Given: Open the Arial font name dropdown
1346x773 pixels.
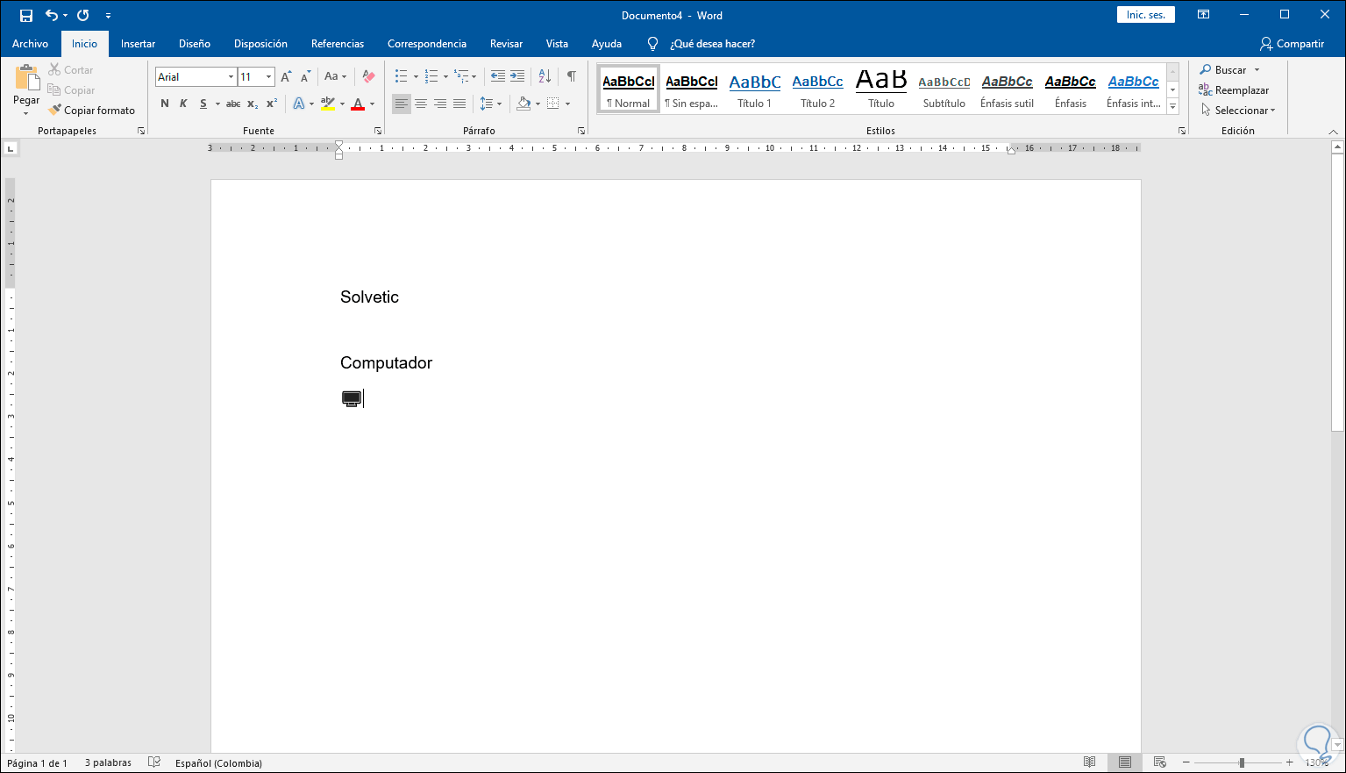Looking at the screenshot, I should 231,77.
